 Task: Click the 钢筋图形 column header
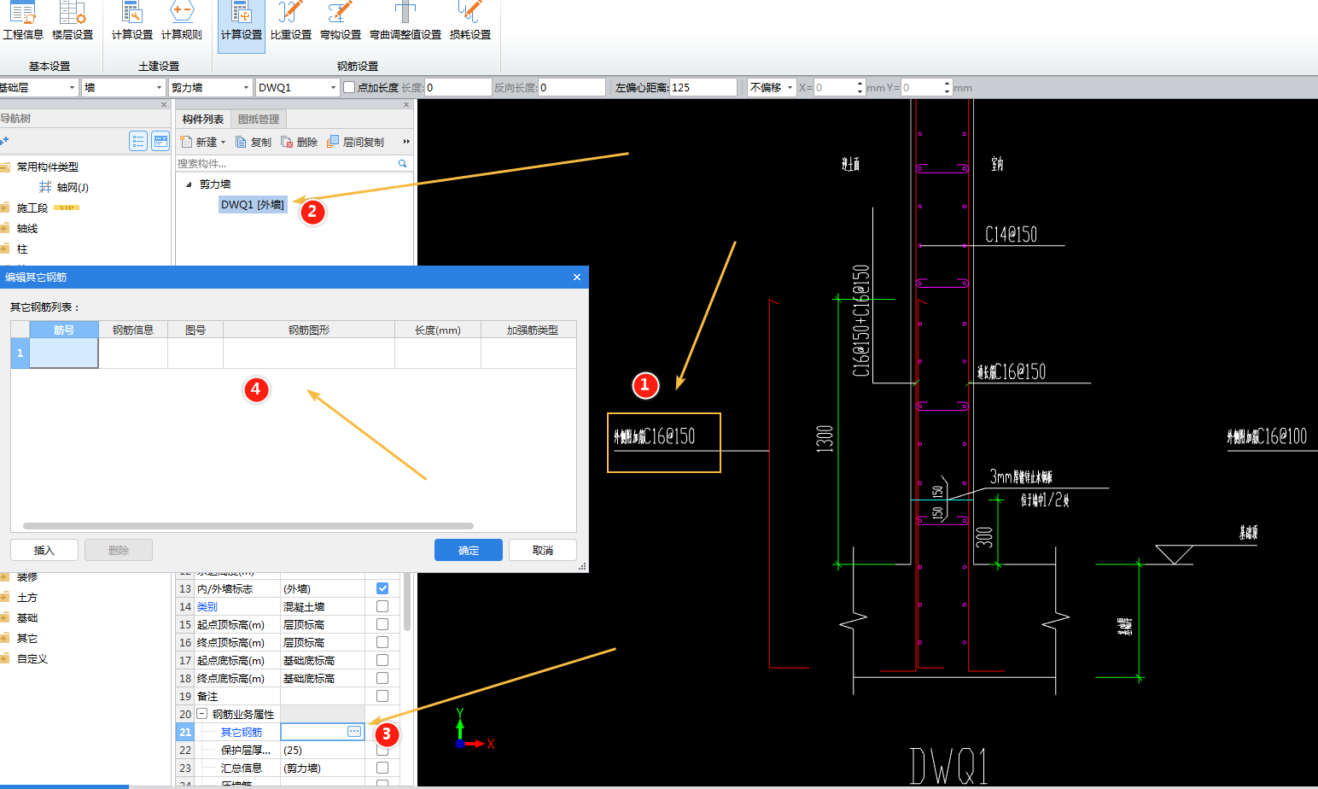tap(309, 330)
